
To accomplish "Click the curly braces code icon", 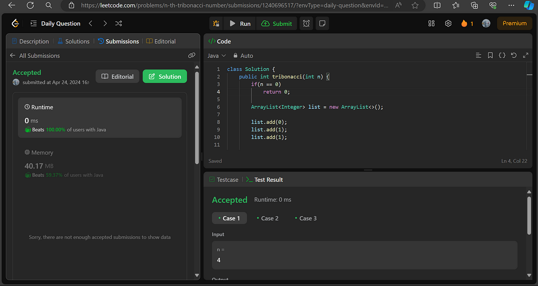I will (x=502, y=55).
